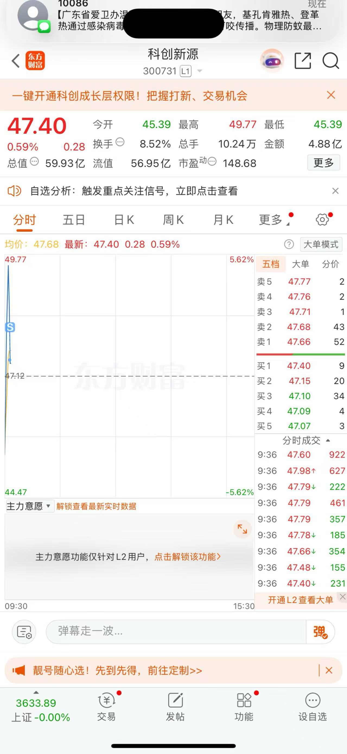Tap info icon next to 总值
347x754 pixels.
click(x=34, y=161)
